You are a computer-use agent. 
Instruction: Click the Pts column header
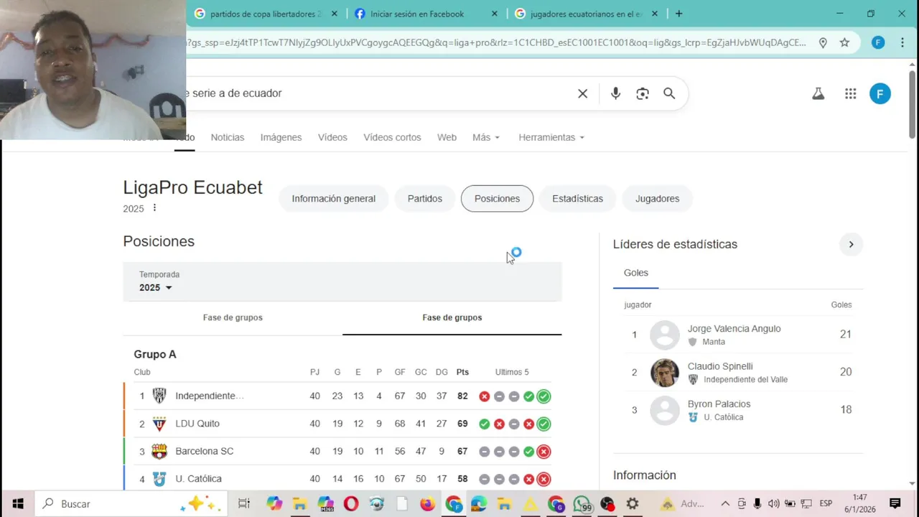pos(462,372)
